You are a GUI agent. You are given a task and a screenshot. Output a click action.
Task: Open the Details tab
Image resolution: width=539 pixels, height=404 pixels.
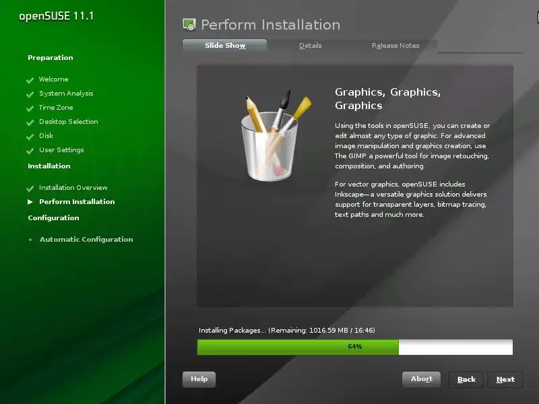310,45
